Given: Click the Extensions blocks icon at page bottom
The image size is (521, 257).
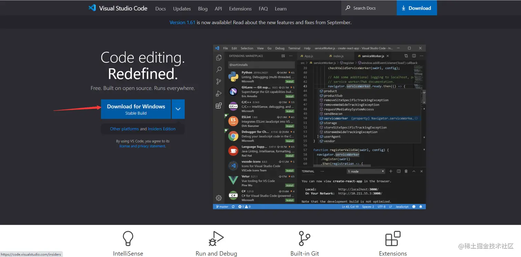Looking at the screenshot, I should 393,238.
